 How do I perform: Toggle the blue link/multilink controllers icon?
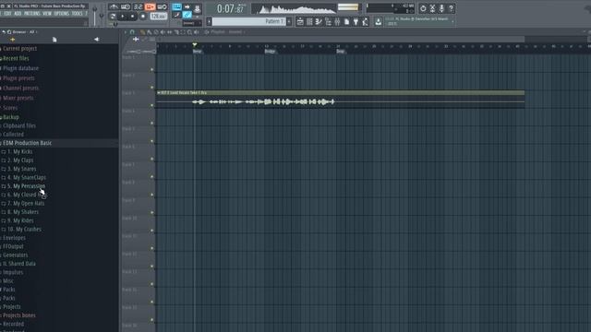coord(187,15)
